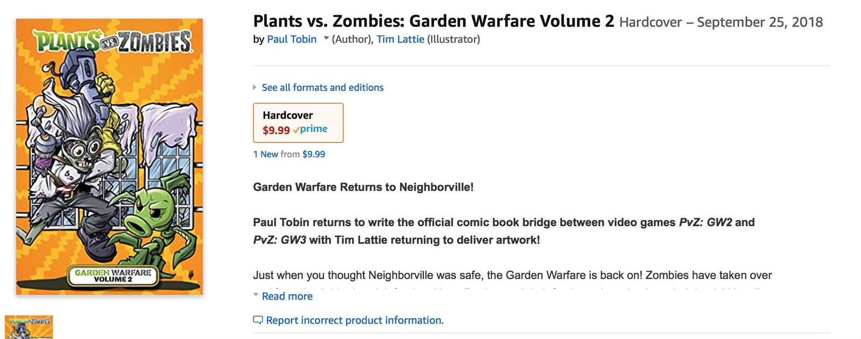Click See all formats and editions link
The image size is (861, 339).
click(x=322, y=88)
